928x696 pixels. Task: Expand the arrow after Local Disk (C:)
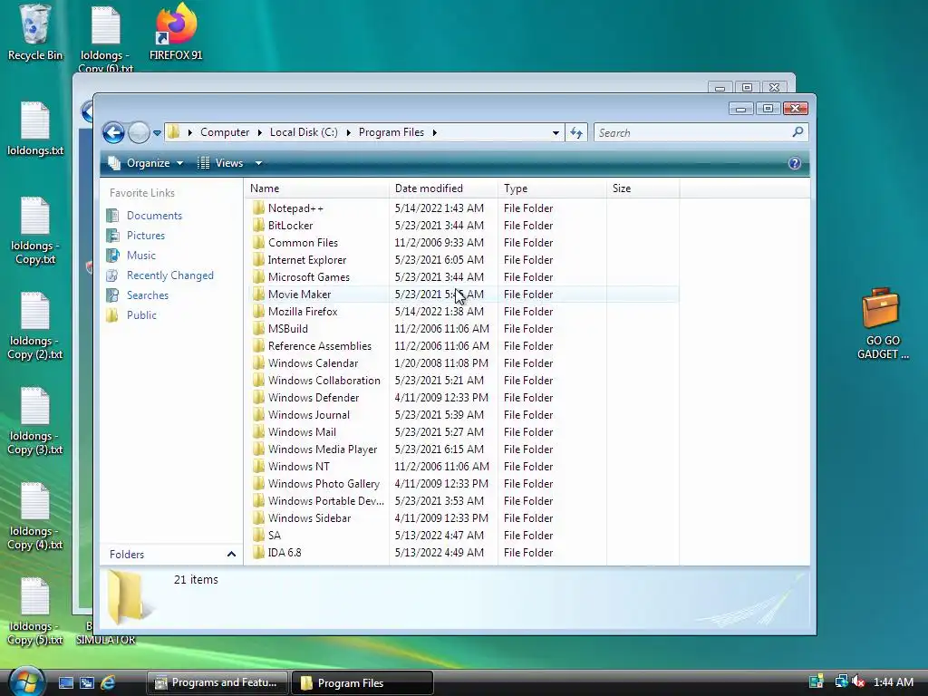(348, 132)
